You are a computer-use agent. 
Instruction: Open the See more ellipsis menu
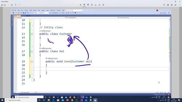coord(180,5)
